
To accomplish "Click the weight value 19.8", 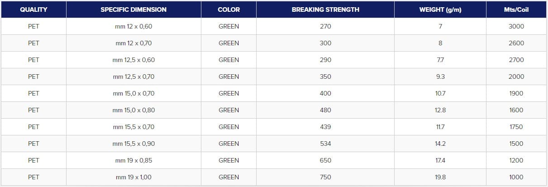I will click(x=440, y=177).
